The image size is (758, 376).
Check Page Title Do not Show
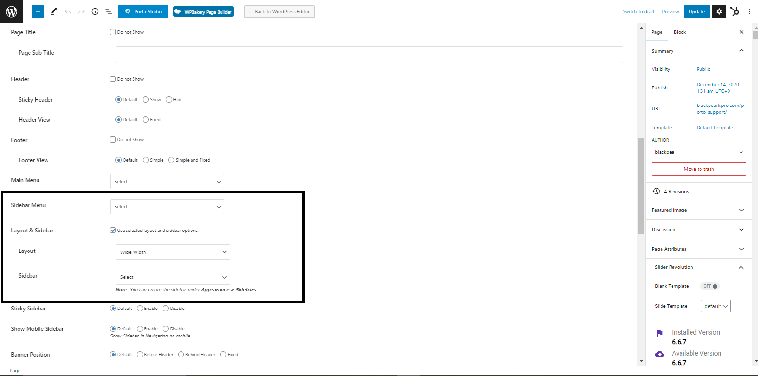tap(113, 32)
